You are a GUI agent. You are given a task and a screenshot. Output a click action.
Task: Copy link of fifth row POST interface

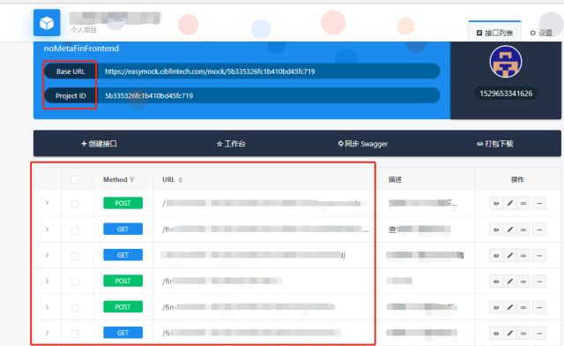(523, 307)
